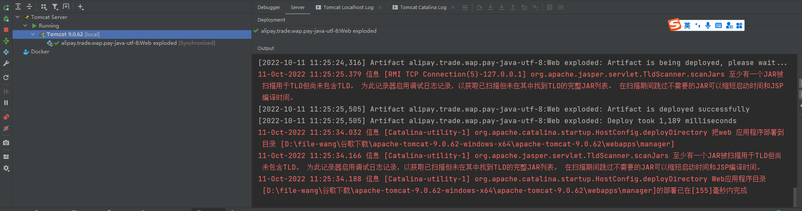Screen dimensions: 802x211
Task: Click the Trace Current Stream Chain icon
Action: [561, 7]
